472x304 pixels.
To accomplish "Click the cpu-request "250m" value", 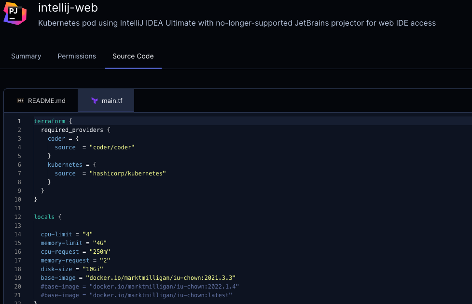I will 99,251.
